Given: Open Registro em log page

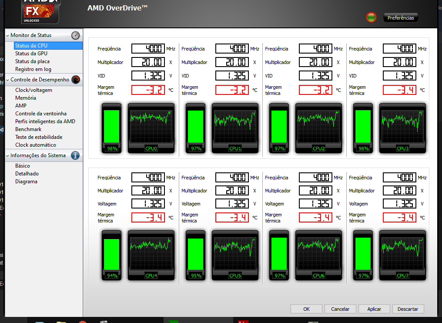Looking at the screenshot, I should click(x=33, y=69).
